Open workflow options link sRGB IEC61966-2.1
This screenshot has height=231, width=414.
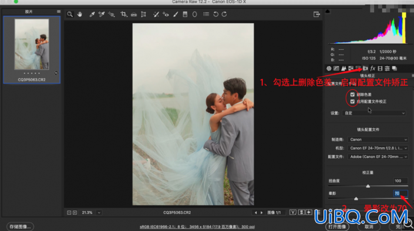tap(197, 226)
